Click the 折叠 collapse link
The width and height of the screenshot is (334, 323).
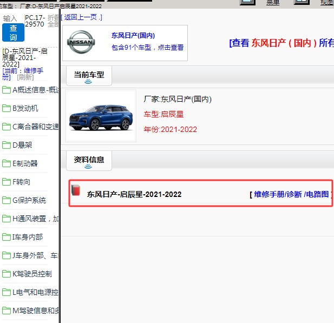click(53, 18)
